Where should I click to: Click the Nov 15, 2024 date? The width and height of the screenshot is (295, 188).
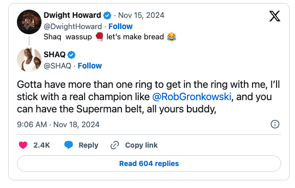click(x=141, y=15)
